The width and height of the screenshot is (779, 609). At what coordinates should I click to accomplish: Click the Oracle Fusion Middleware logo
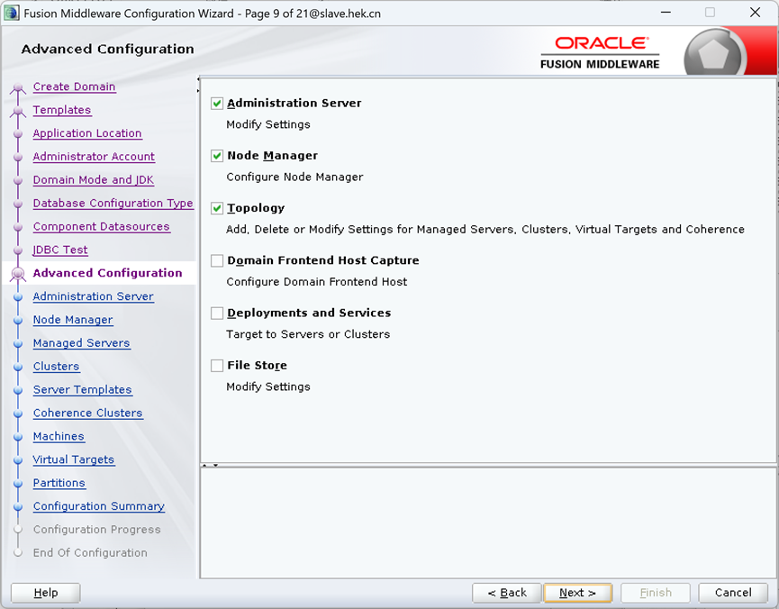(600, 52)
